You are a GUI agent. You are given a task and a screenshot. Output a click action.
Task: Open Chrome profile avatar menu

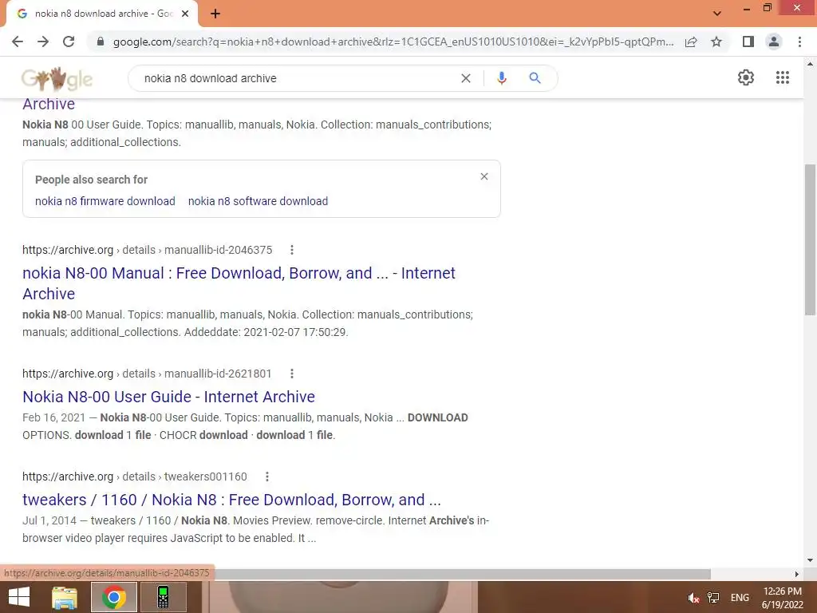click(774, 42)
